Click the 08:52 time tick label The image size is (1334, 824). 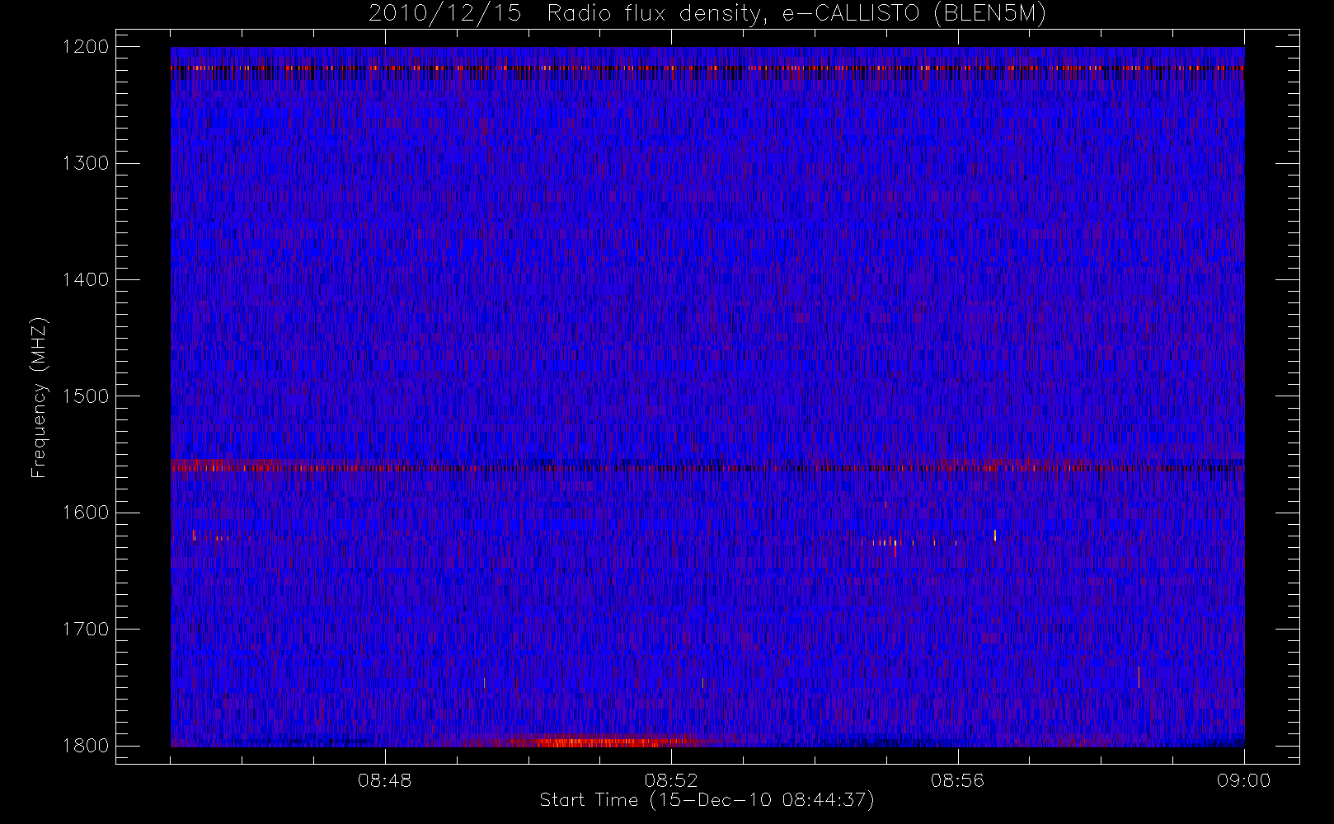[x=671, y=780]
